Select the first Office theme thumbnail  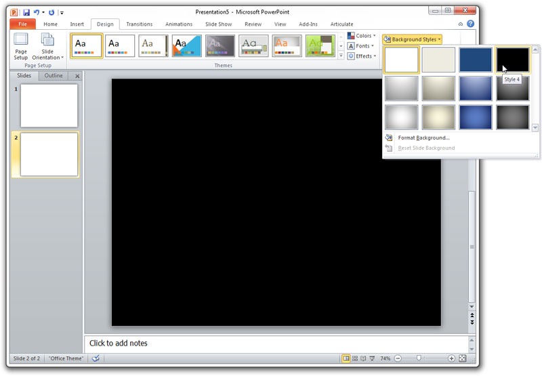87,45
